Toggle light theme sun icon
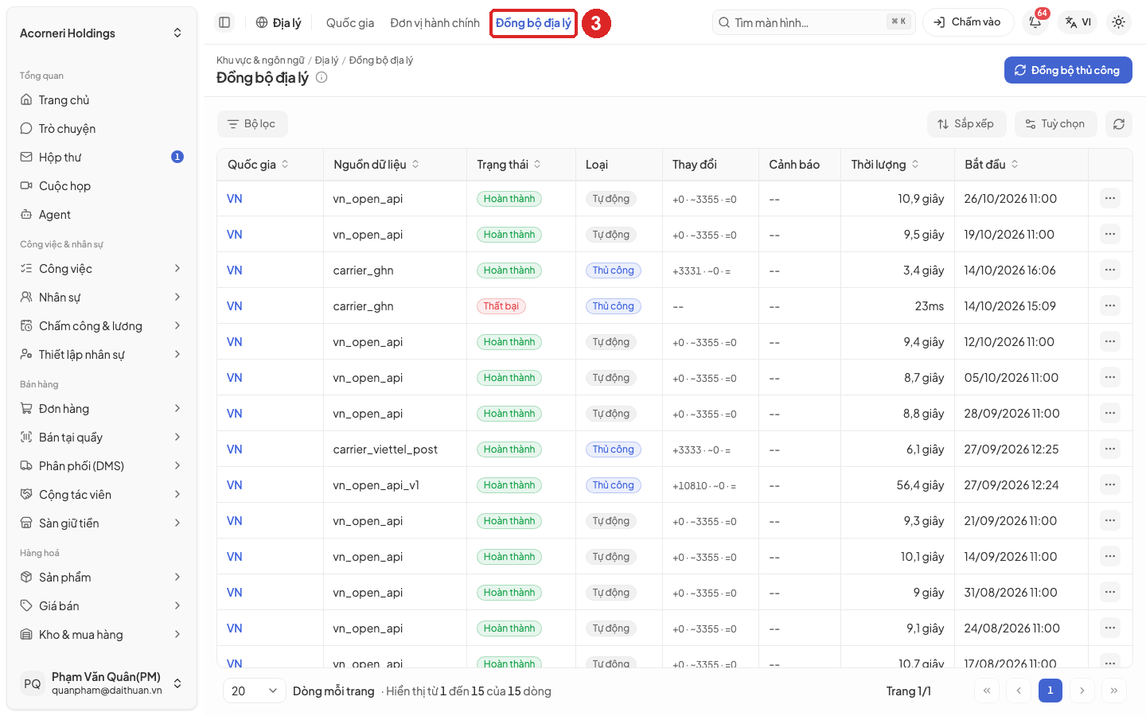This screenshot has width=1146, height=716. click(1118, 22)
